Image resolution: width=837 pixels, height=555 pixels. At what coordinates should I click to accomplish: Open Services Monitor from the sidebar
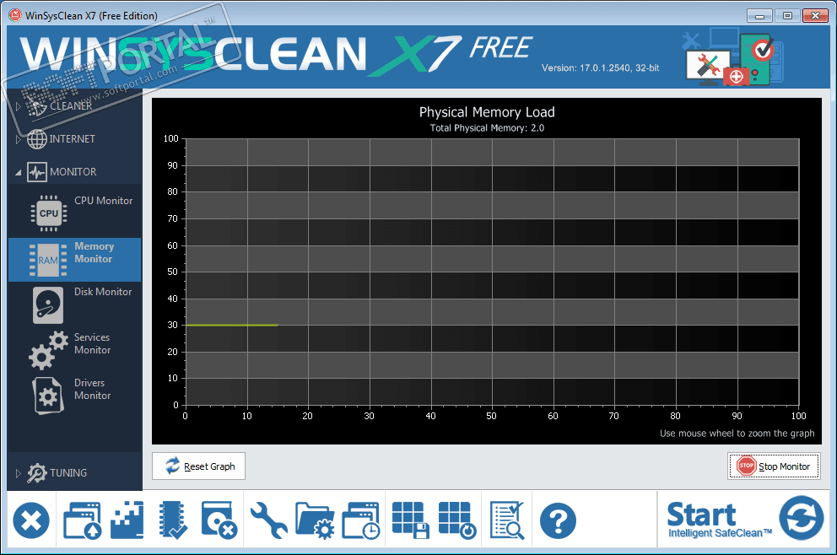pyautogui.click(x=75, y=350)
